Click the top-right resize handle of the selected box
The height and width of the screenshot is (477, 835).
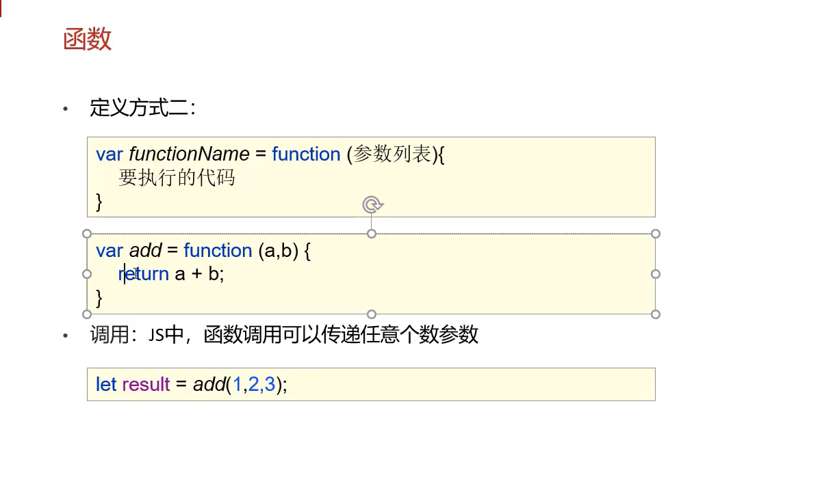coord(656,234)
